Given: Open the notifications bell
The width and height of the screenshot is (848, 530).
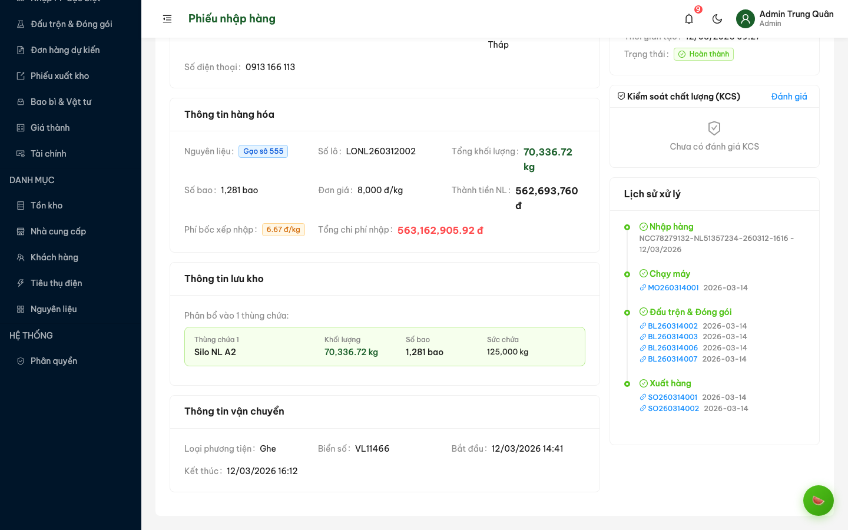Looking at the screenshot, I should (689, 19).
